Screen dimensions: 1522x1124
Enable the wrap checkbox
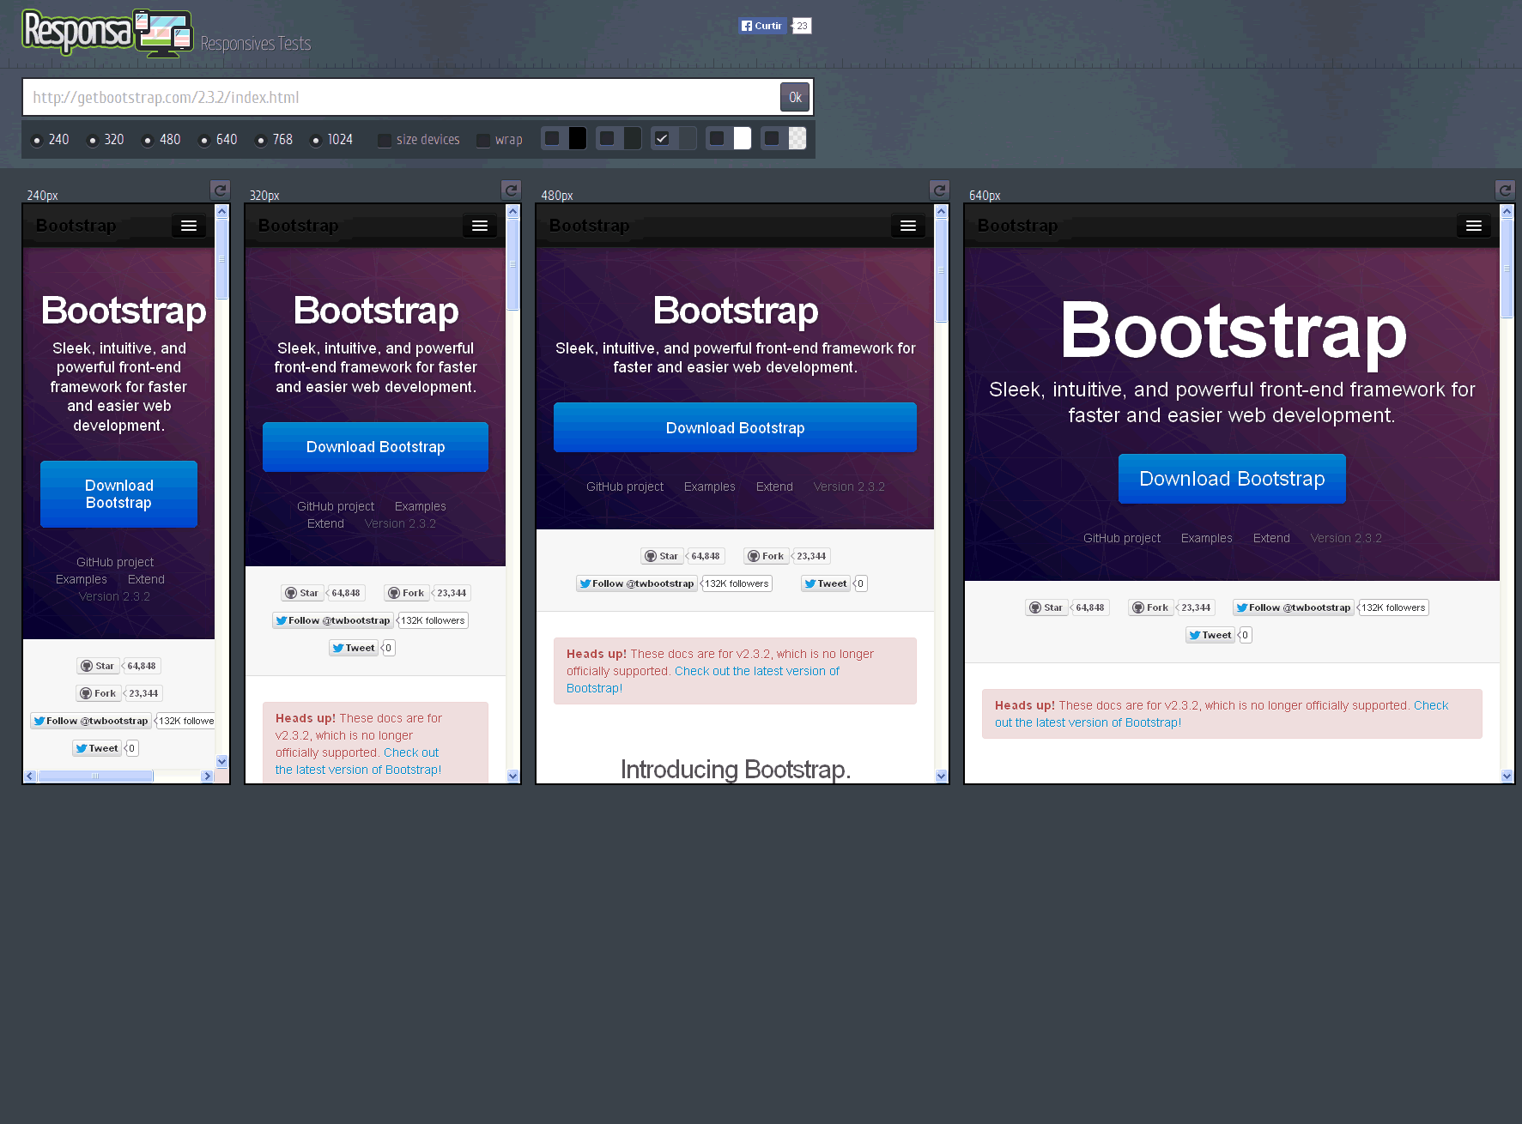pos(483,140)
